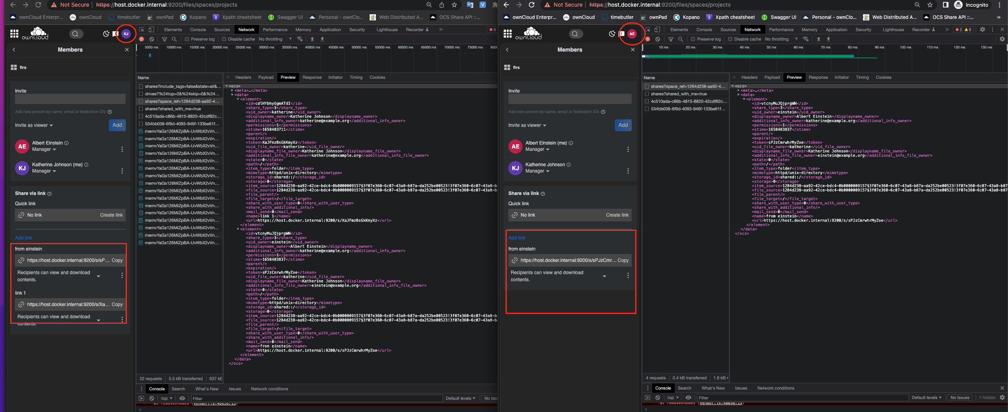The width and height of the screenshot is (1008, 412).
Task: Open network conditions wifi icon in left DevTools
Action: 300,39
